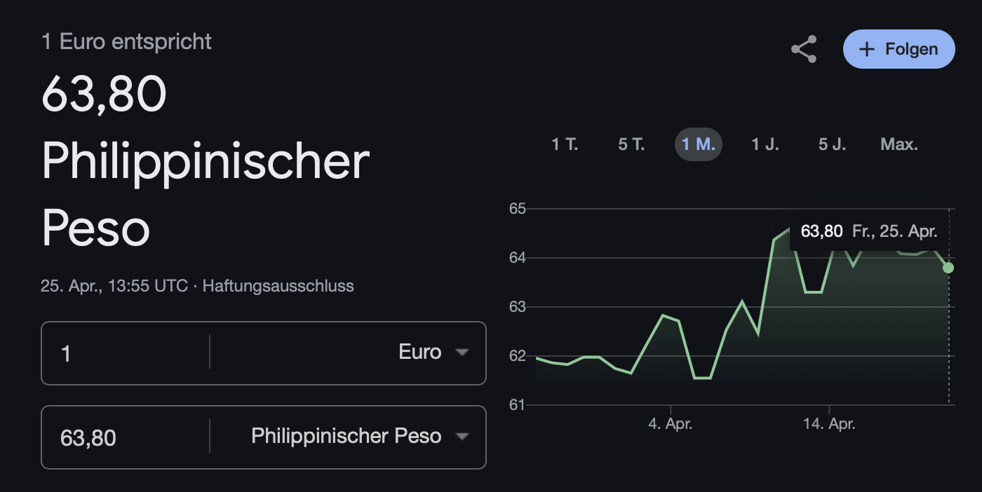Viewport: 982px width, 492px height.
Task: Select the 1 T. time range
Action: [565, 144]
